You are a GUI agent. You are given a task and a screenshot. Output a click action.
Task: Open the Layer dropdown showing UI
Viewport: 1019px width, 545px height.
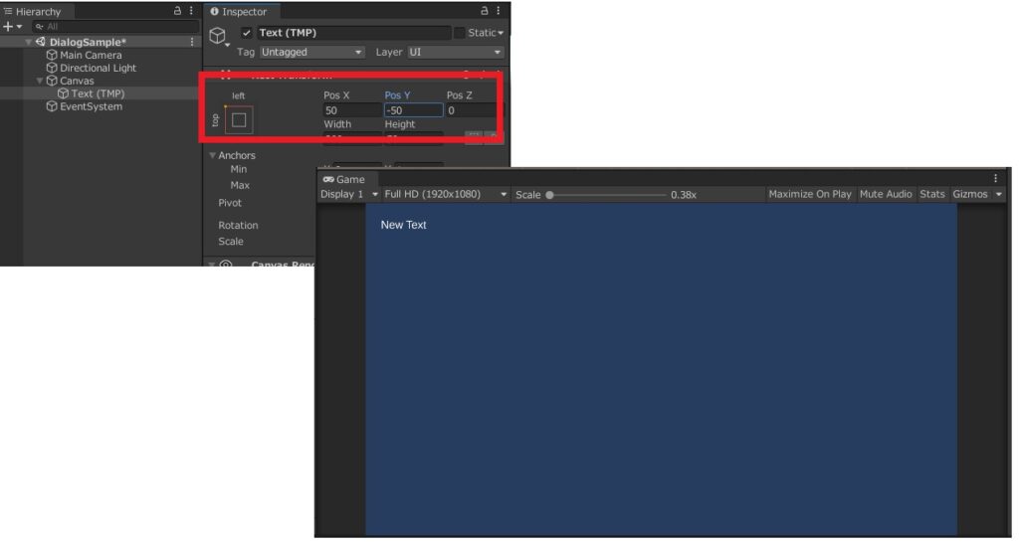456,52
